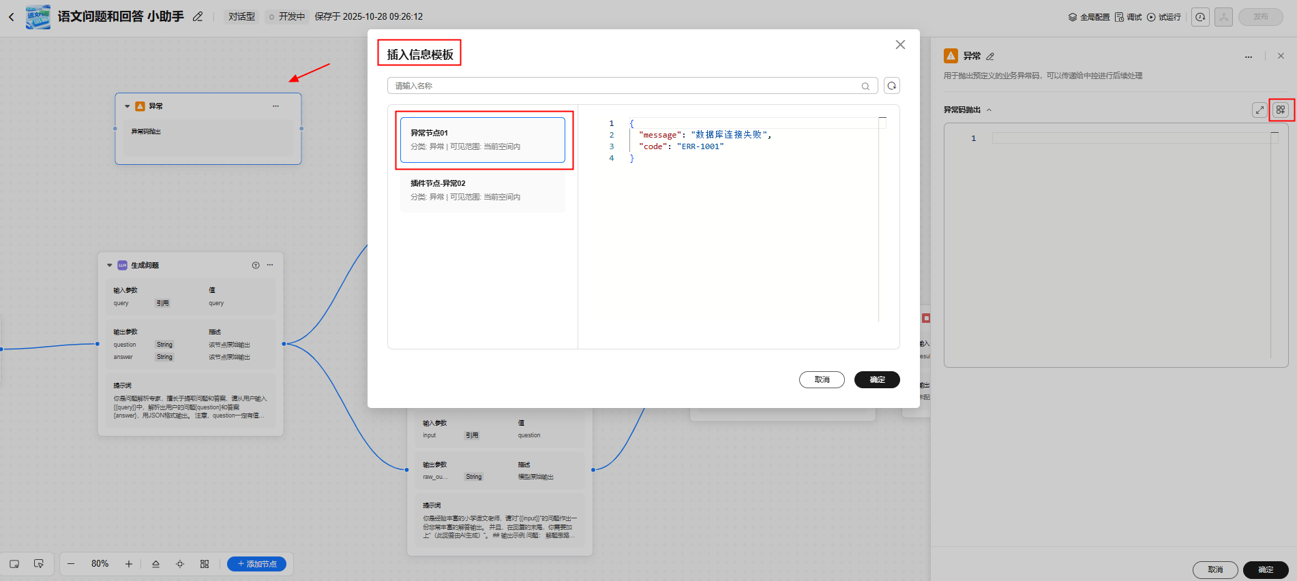This screenshot has height=581, width=1297.
Task: Open version history clock icon
Action: [1201, 17]
